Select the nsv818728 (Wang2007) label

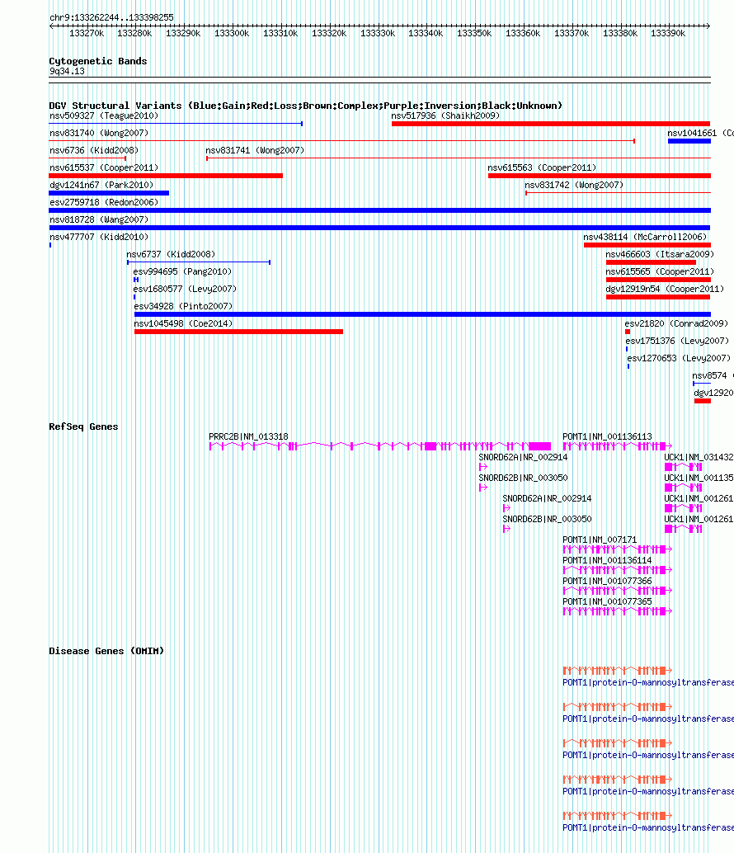[x=99, y=219]
